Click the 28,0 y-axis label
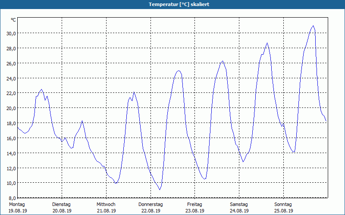This screenshot has width=345, height=215. [11, 49]
